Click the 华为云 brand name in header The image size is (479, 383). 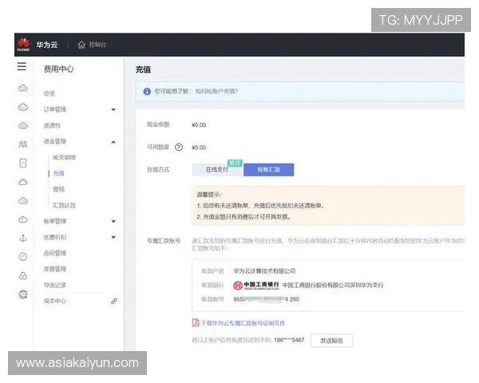(47, 45)
